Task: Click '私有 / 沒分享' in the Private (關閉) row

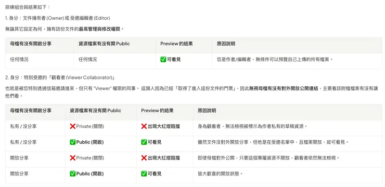Action: pyautogui.click(x=23, y=126)
